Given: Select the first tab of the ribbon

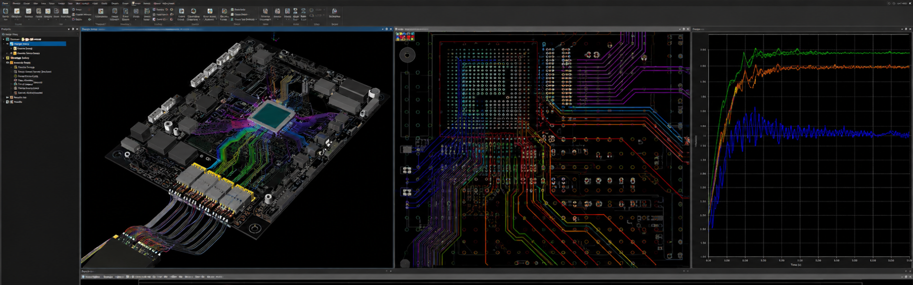Looking at the screenshot, I should [5, 3].
